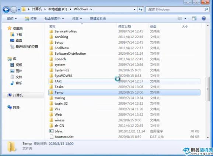The width and height of the screenshot is (213, 156).
Task: Click the change view icon in toolbar
Action: tap(179, 18)
